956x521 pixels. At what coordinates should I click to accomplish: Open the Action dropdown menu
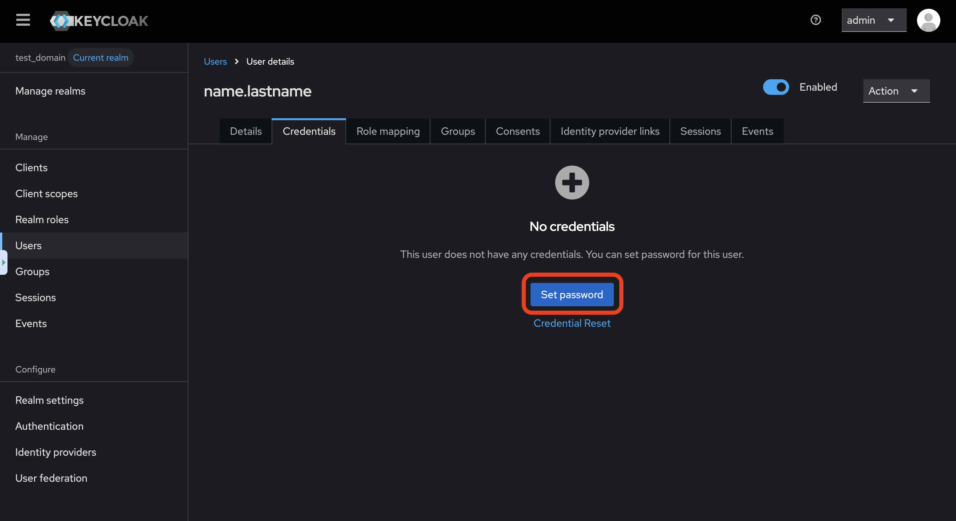pos(896,91)
